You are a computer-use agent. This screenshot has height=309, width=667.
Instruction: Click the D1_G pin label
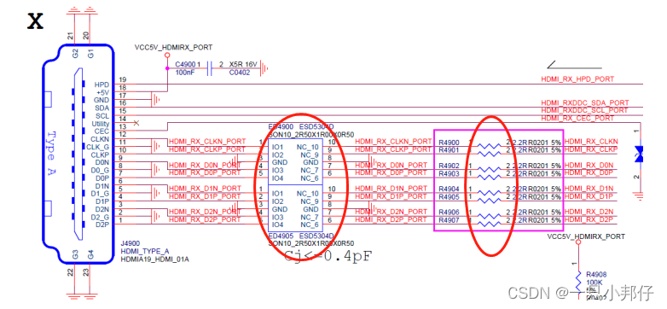101,194
